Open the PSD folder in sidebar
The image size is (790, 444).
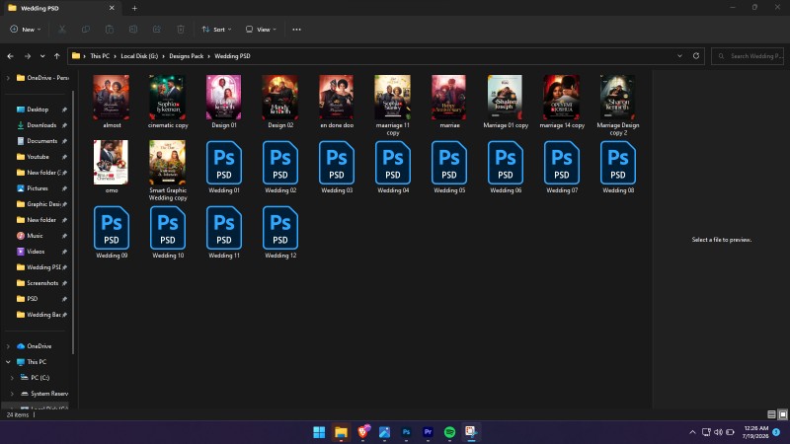[33, 299]
